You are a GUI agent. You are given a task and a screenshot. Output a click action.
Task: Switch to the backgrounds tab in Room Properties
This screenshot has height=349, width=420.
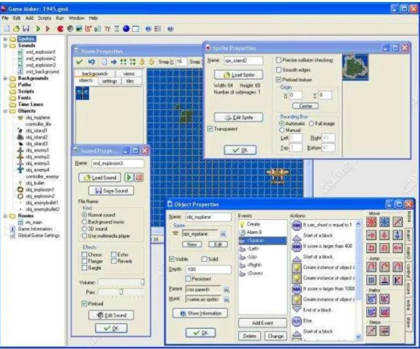pos(95,74)
